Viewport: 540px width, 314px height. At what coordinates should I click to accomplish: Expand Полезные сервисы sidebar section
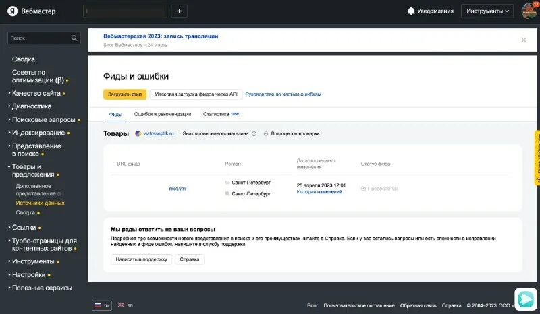[42, 288]
